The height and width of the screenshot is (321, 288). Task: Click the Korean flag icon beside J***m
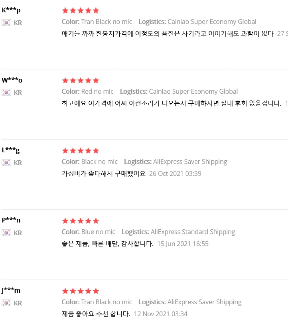6,303
